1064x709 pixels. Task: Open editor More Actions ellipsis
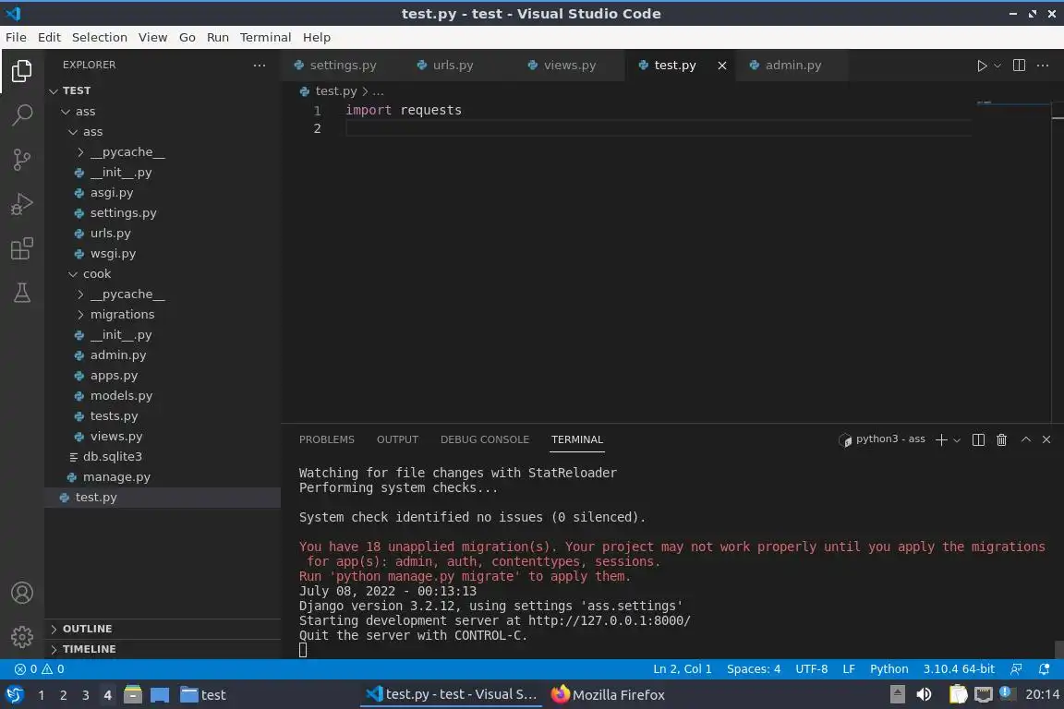pyautogui.click(x=1043, y=66)
